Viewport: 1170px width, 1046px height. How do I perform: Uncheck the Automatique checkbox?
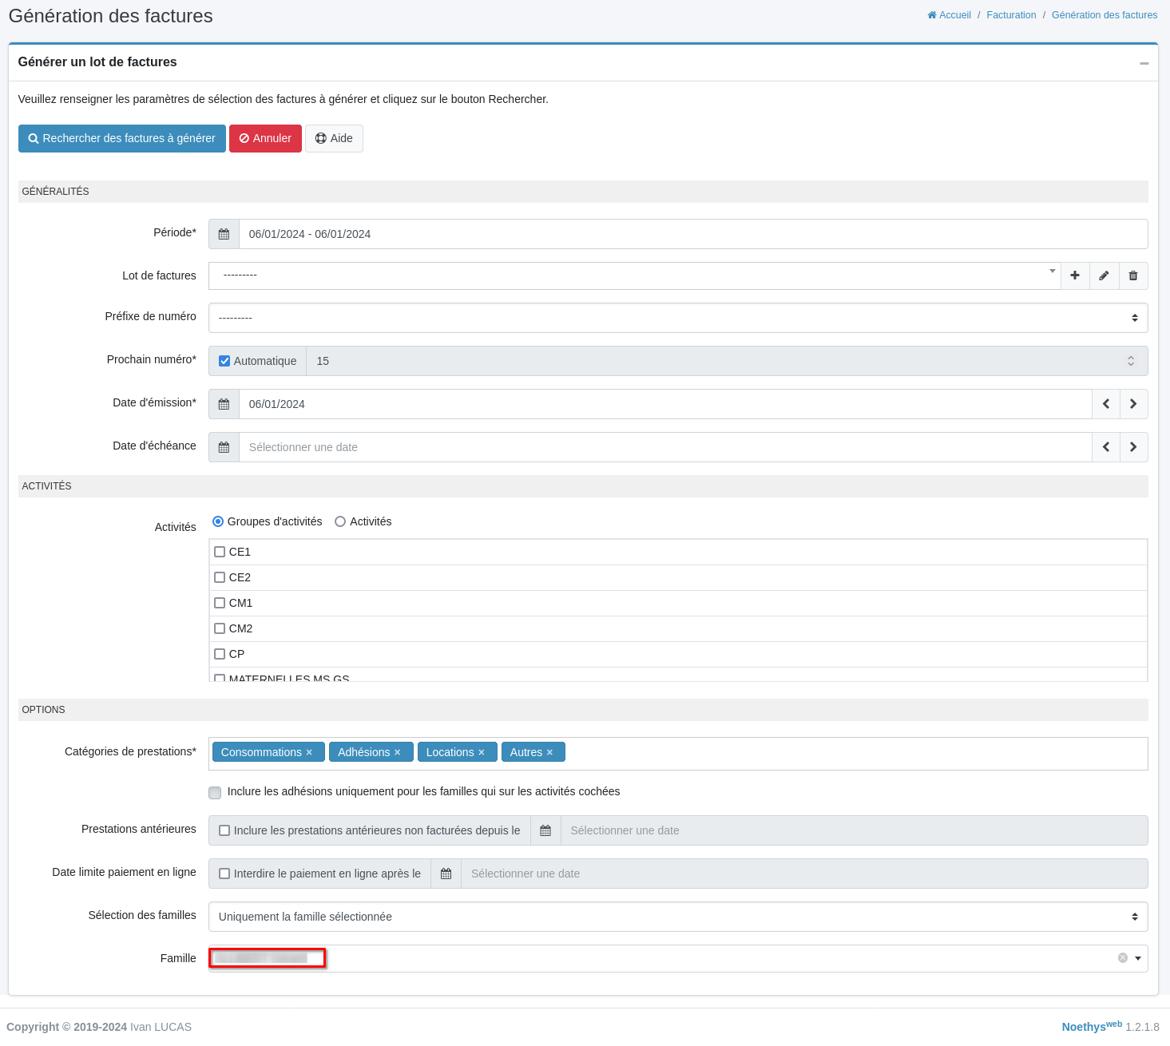(x=224, y=361)
